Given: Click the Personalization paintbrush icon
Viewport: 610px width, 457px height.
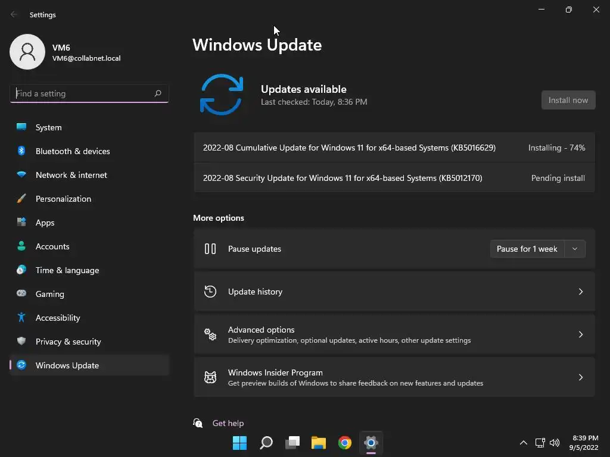Looking at the screenshot, I should 21,198.
